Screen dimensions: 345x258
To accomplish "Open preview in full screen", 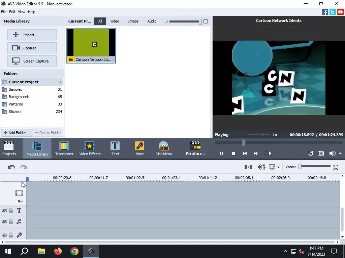I will 310,153.
